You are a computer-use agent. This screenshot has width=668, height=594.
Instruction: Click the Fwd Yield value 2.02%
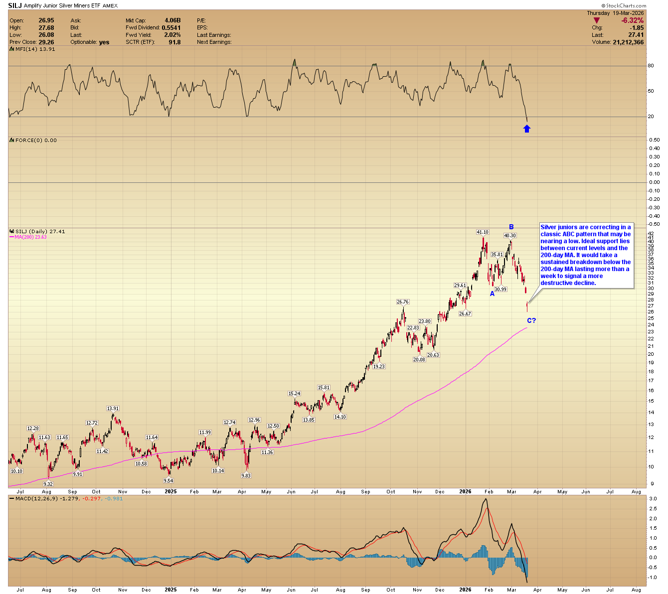tap(172, 35)
